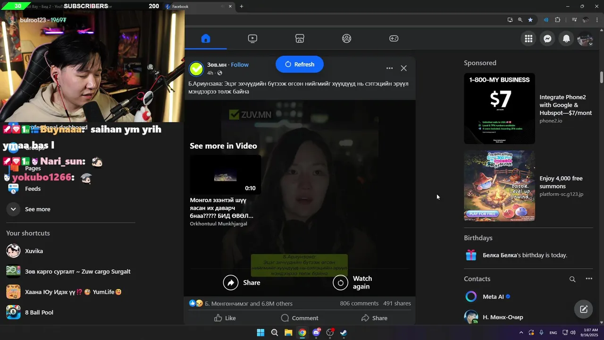Open the notifications bell

566,39
